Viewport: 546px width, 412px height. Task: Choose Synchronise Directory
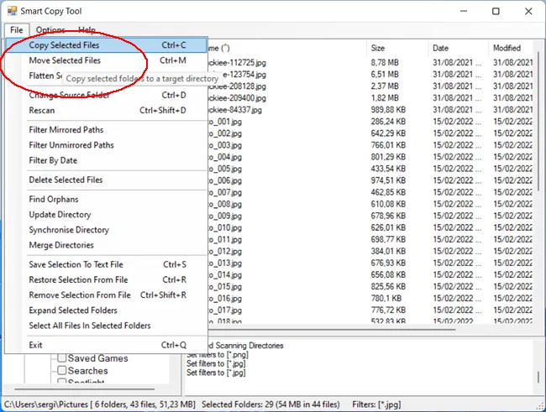coord(107,230)
